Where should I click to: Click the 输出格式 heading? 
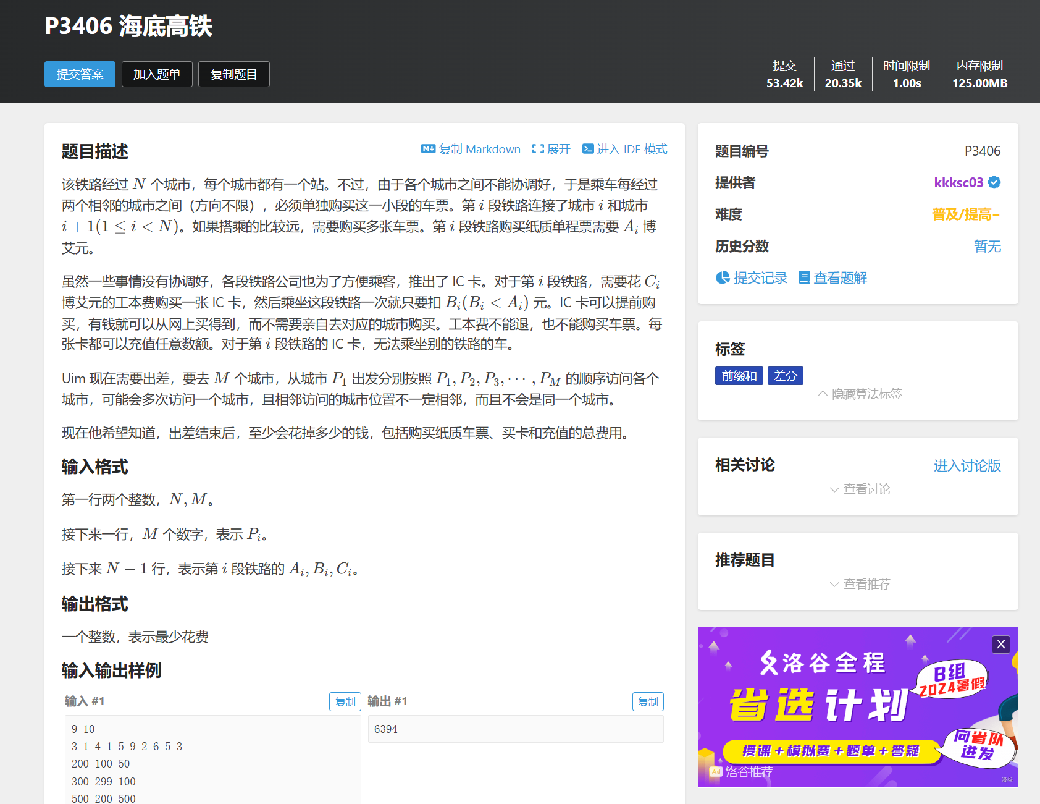(x=95, y=604)
